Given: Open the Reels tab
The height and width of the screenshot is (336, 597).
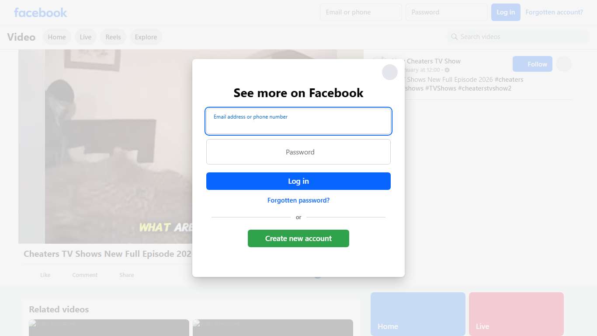Looking at the screenshot, I should [x=113, y=37].
